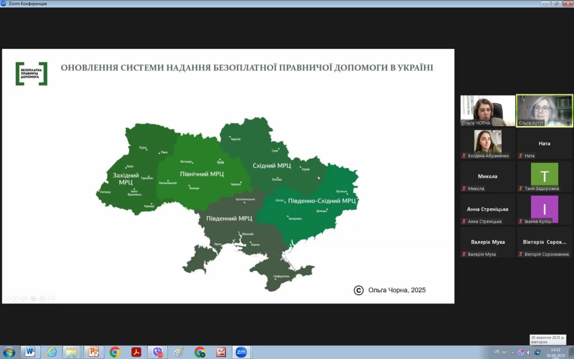Select Іванна Куліш purple avatar tile

coord(544,209)
